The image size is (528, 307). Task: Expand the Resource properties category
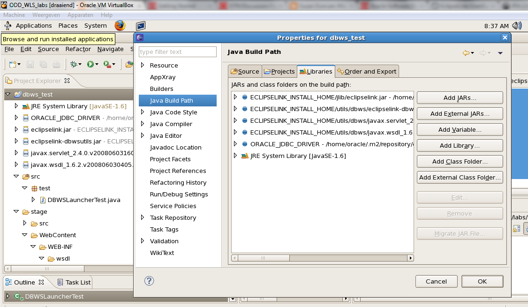coord(143,65)
